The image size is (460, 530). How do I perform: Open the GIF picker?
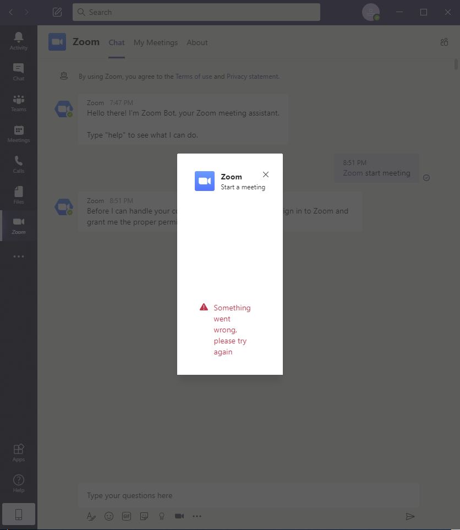[x=127, y=516]
